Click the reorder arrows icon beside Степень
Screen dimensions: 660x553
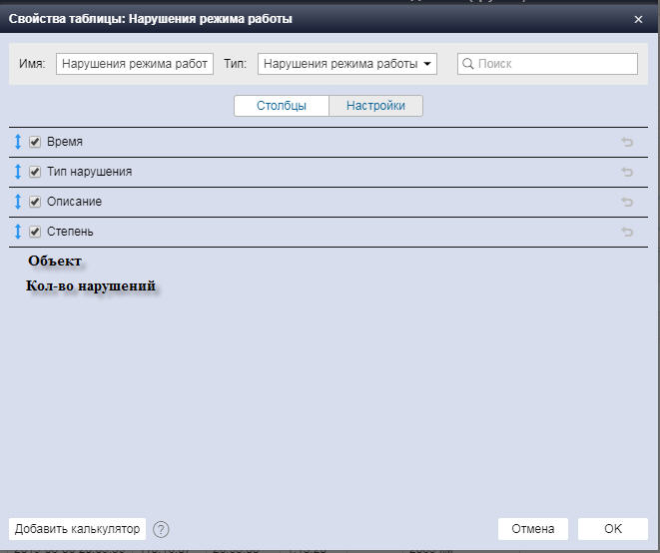point(18,232)
